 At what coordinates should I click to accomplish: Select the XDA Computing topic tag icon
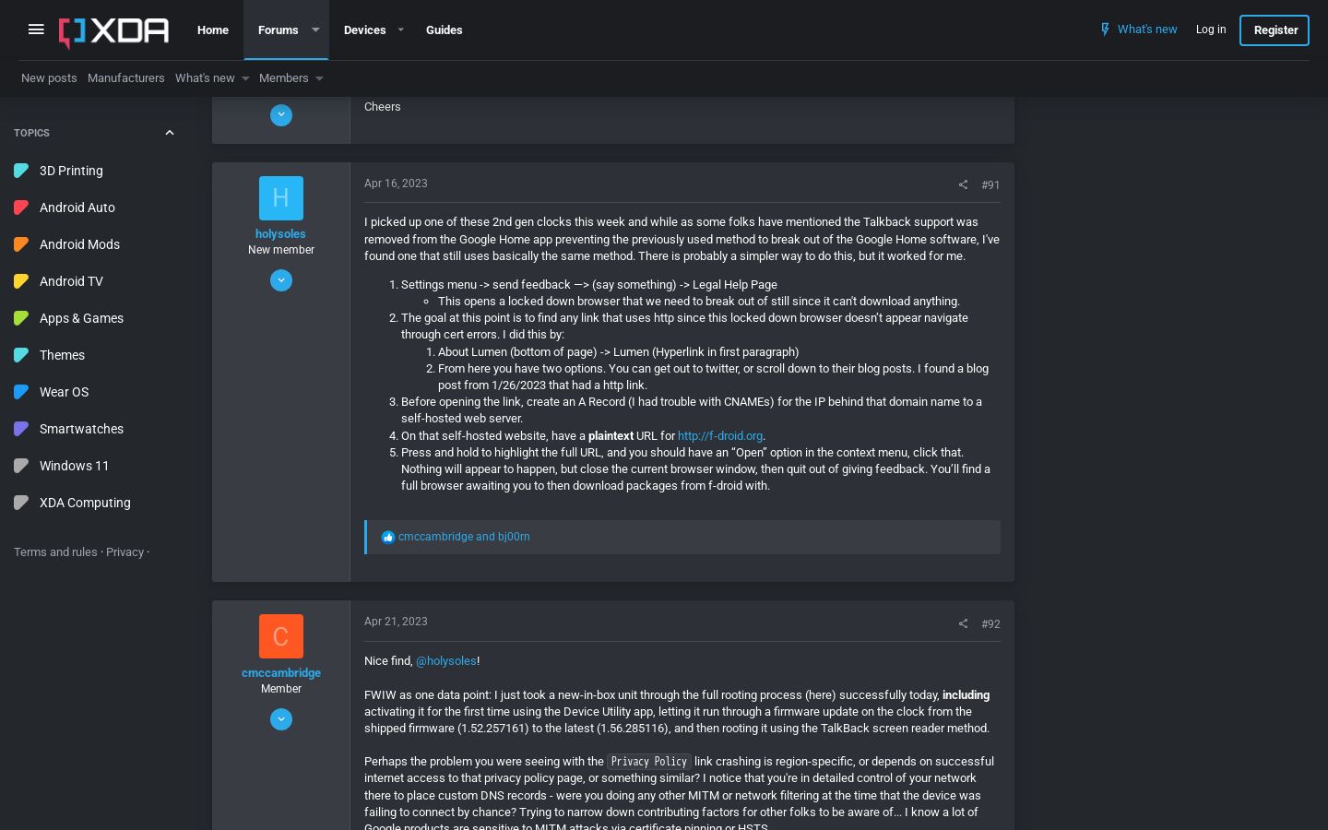[x=22, y=503]
